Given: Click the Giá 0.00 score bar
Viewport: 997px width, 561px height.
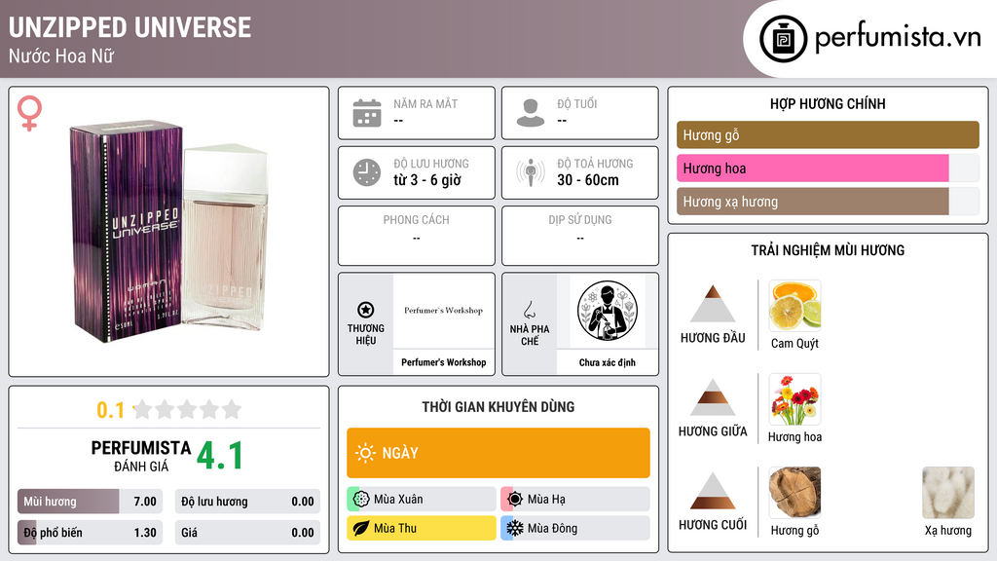Looking at the screenshot, I should [247, 533].
